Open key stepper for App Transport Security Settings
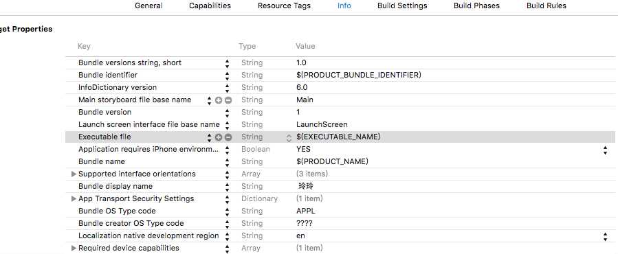This screenshot has width=618, height=254. pyautogui.click(x=227, y=199)
